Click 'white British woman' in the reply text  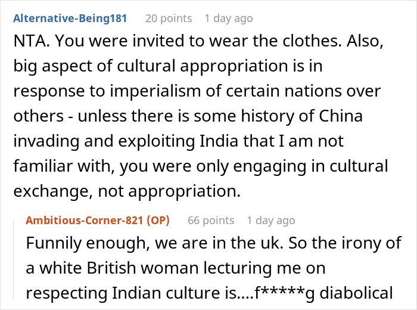[119, 268]
